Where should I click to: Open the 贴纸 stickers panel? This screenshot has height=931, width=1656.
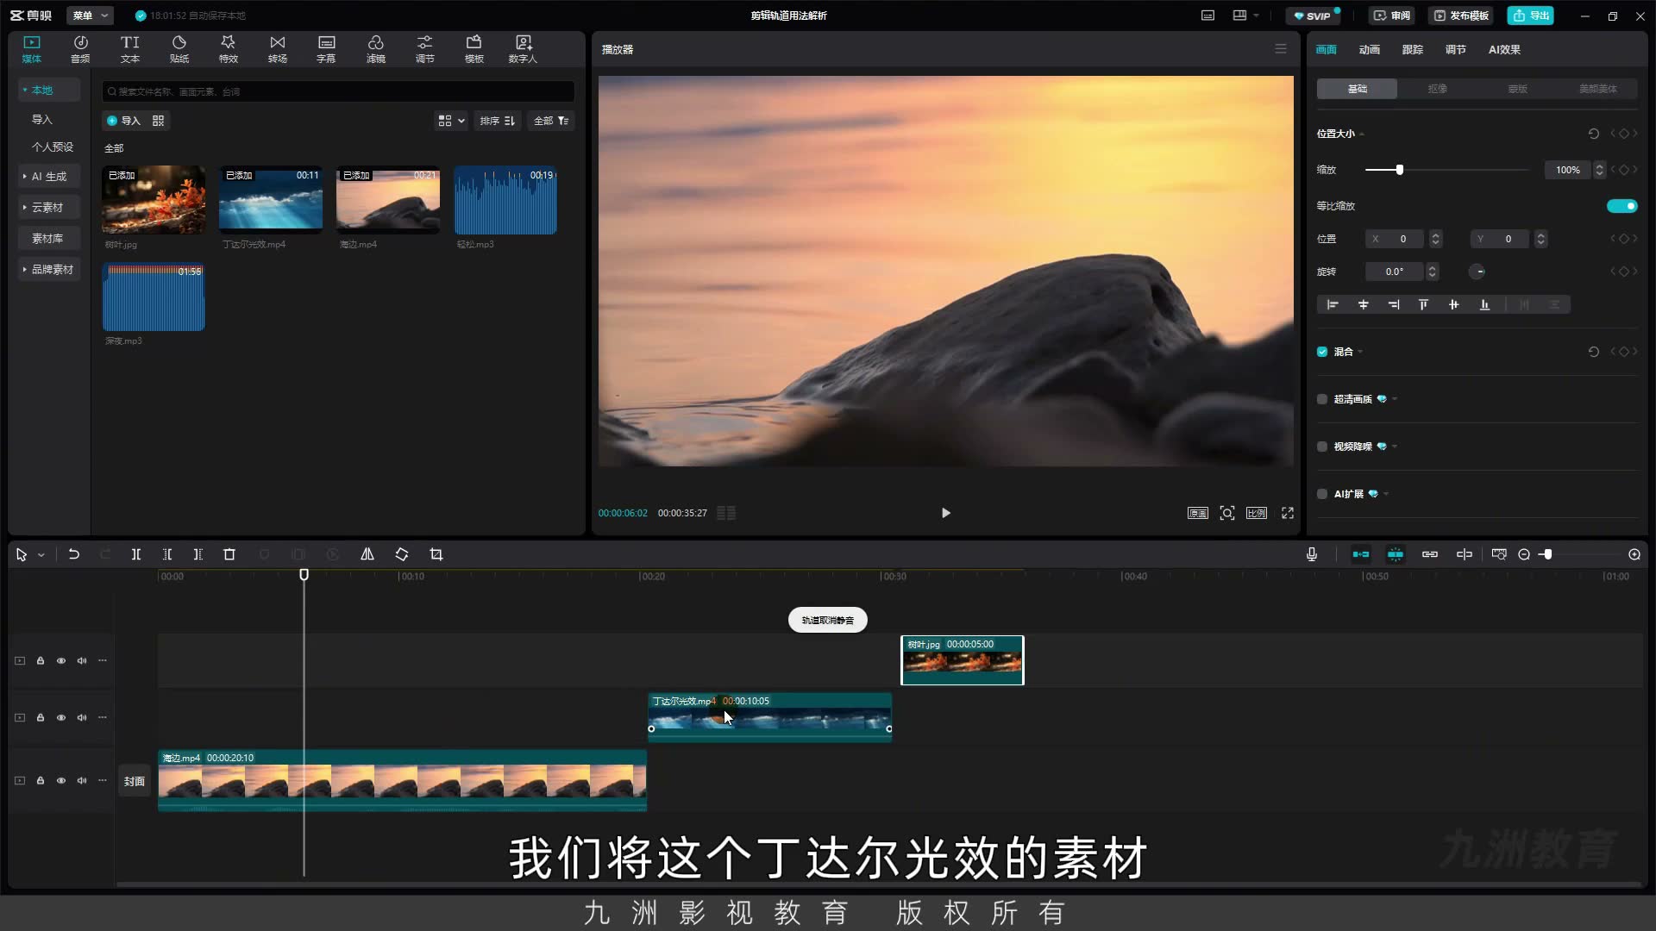[179, 49]
